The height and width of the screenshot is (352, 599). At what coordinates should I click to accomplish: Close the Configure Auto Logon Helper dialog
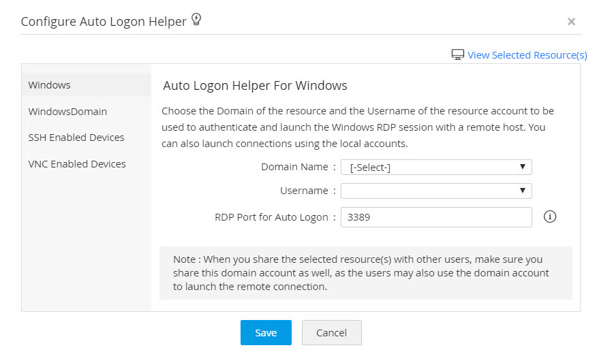point(571,22)
